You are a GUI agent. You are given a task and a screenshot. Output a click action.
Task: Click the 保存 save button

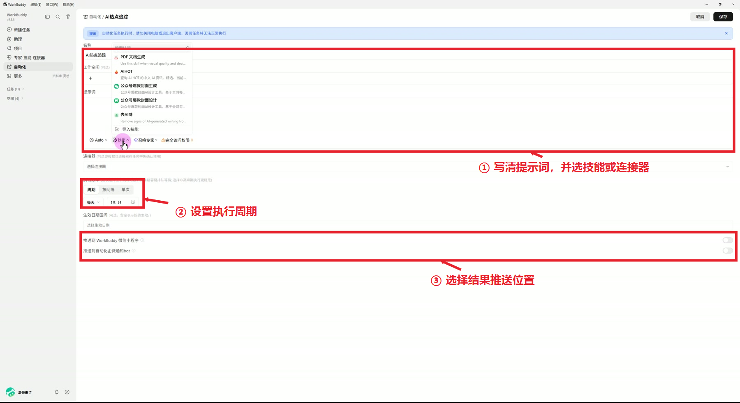click(x=723, y=17)
